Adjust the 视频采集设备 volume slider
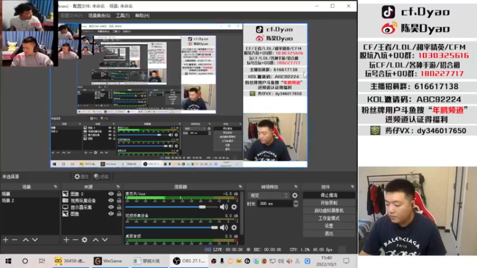This screenshot has width=477, height=268. pos(171,228)
